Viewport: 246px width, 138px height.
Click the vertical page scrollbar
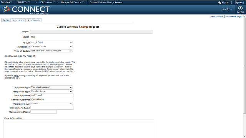pos(244,66)
